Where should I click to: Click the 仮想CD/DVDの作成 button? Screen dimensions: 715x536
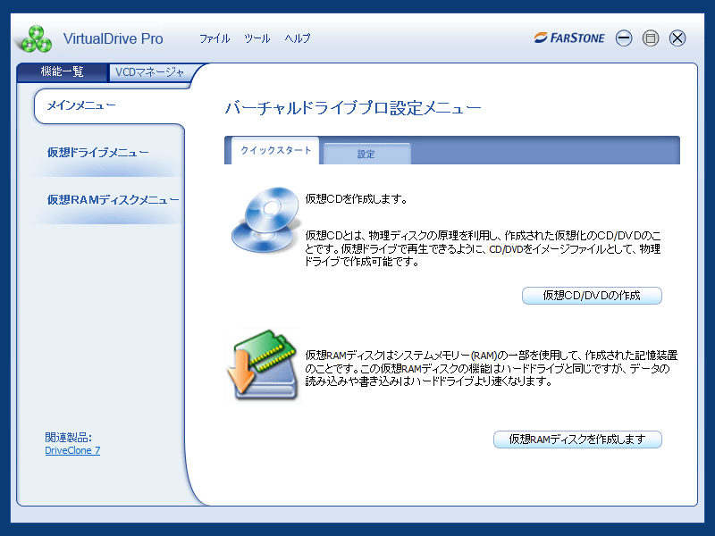click(592, 296)
